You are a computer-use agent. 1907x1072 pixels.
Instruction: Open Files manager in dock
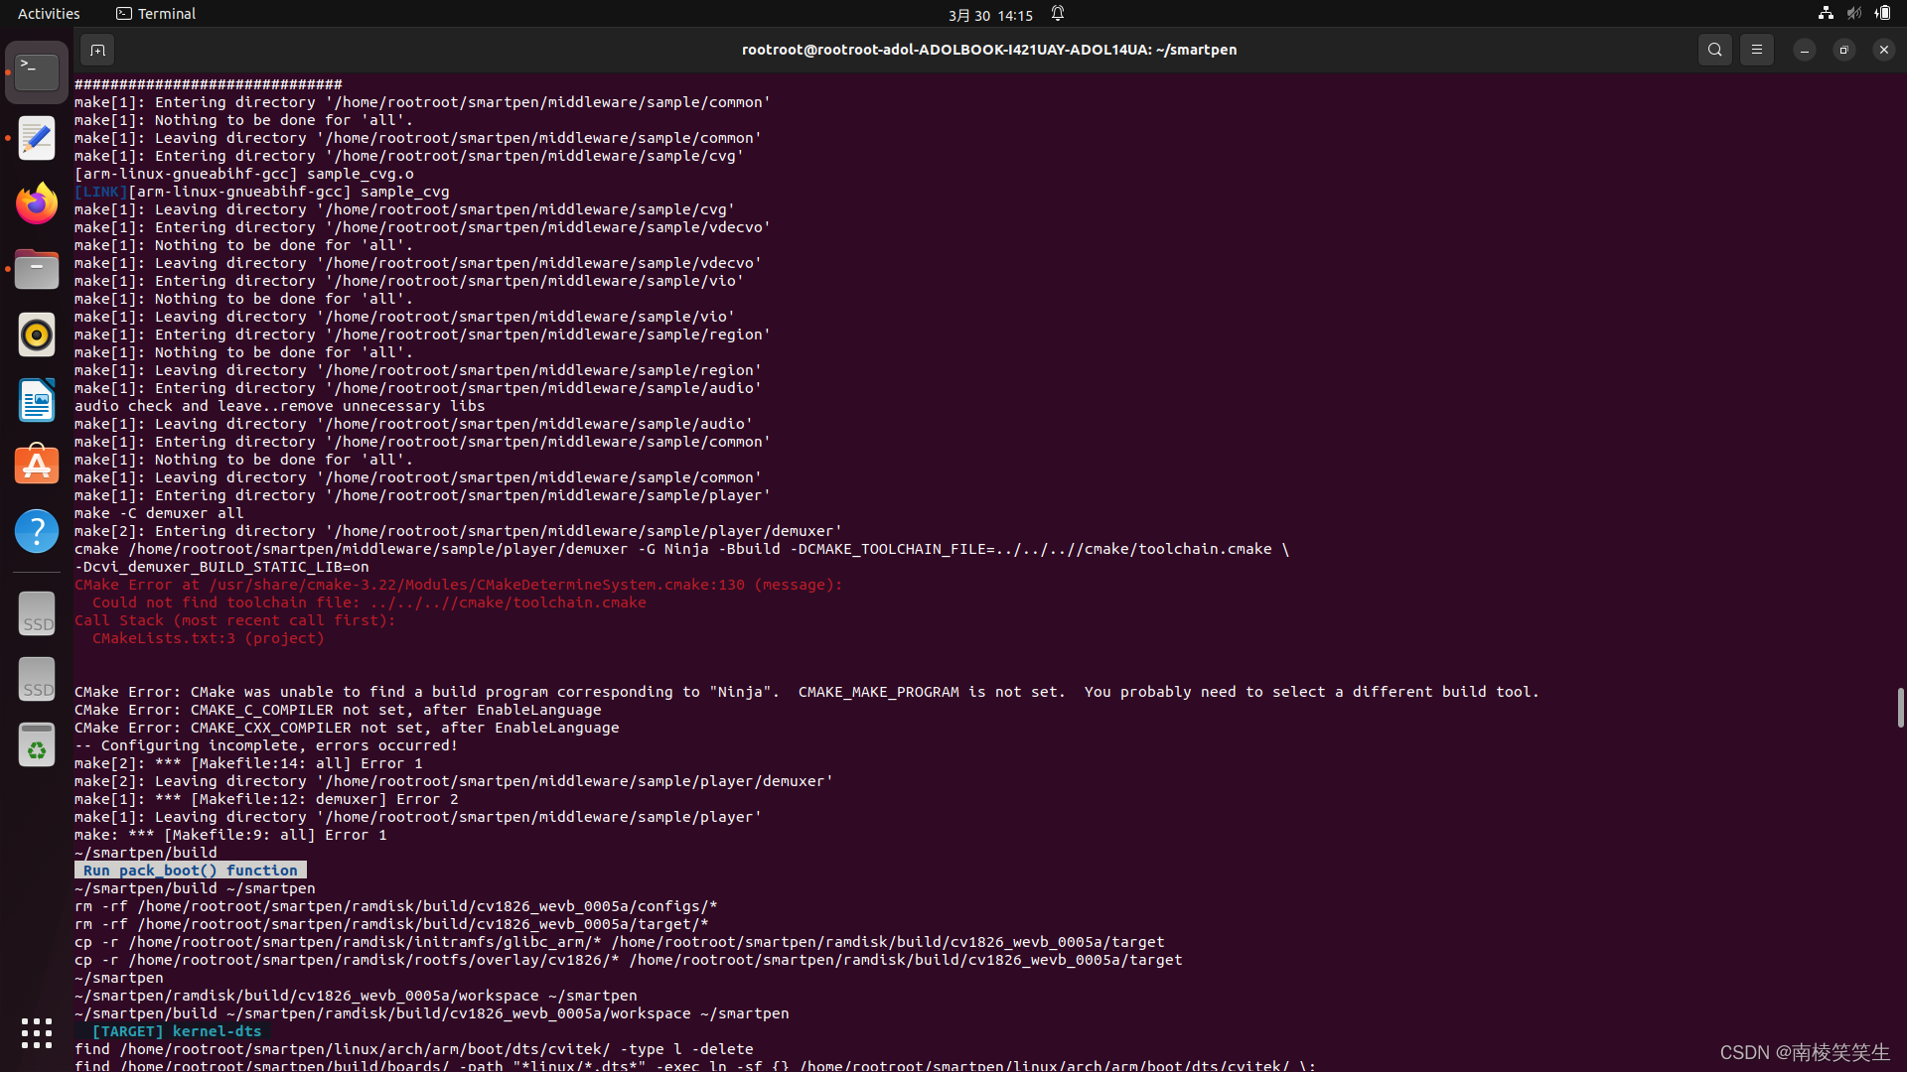click(37, 269)
